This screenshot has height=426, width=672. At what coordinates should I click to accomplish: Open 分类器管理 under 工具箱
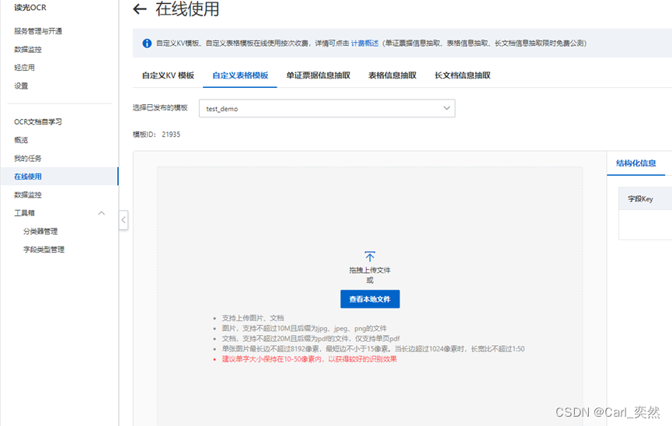(x=40, y=231)
